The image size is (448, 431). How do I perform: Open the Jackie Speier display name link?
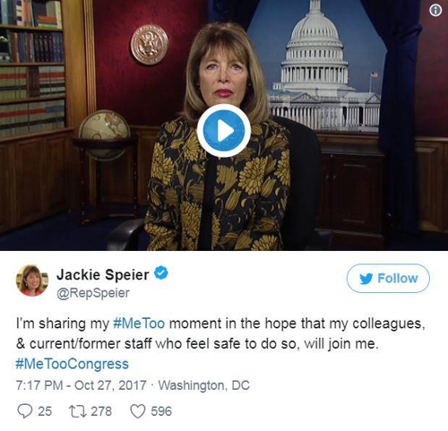(103, 274)
